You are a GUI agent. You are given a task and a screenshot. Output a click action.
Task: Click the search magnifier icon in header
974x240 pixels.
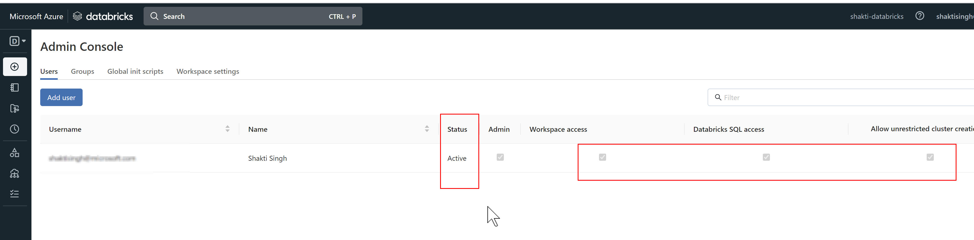pyautogui.click(x=154, y=16)
